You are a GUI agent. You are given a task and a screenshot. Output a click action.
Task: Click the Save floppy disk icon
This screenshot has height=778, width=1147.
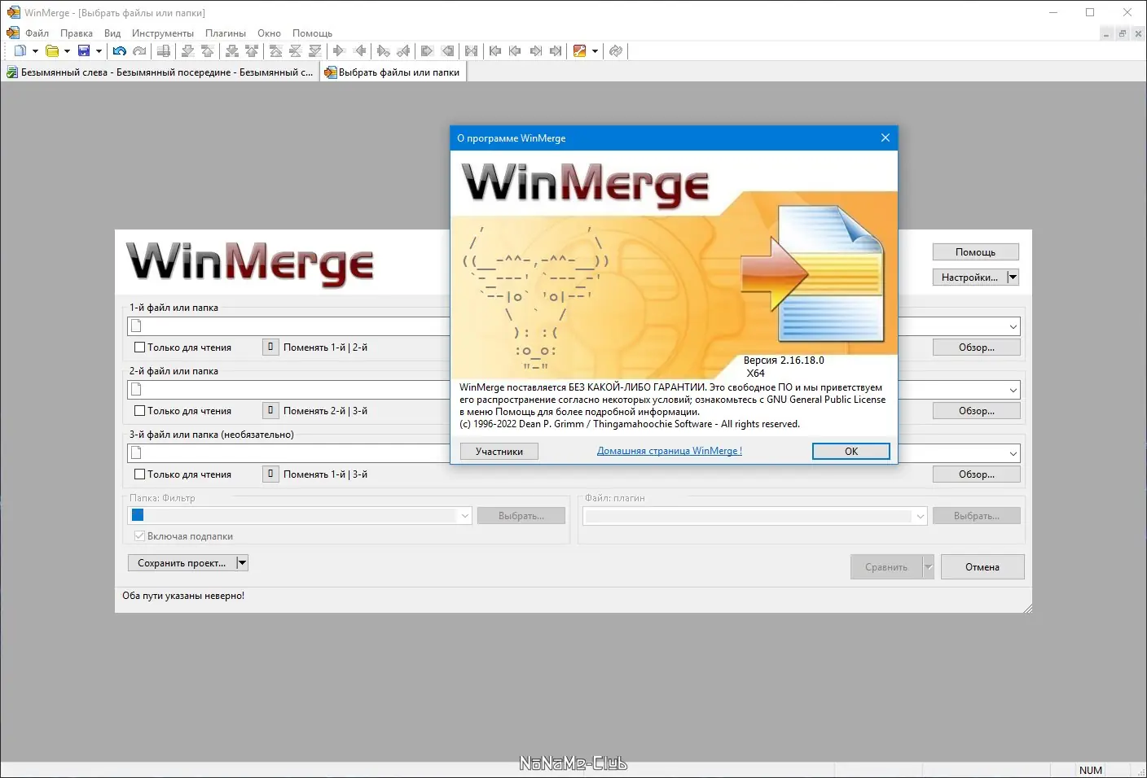point(84,51)
